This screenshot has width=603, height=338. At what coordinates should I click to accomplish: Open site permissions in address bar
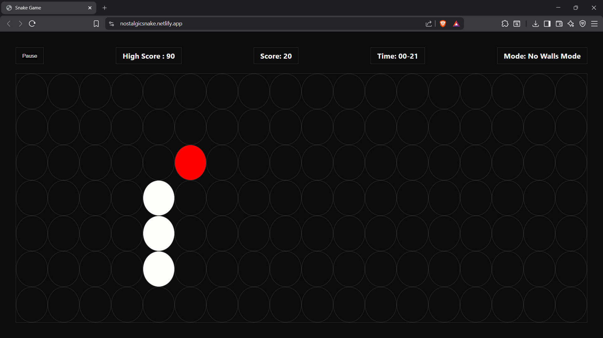coord(111,24)
